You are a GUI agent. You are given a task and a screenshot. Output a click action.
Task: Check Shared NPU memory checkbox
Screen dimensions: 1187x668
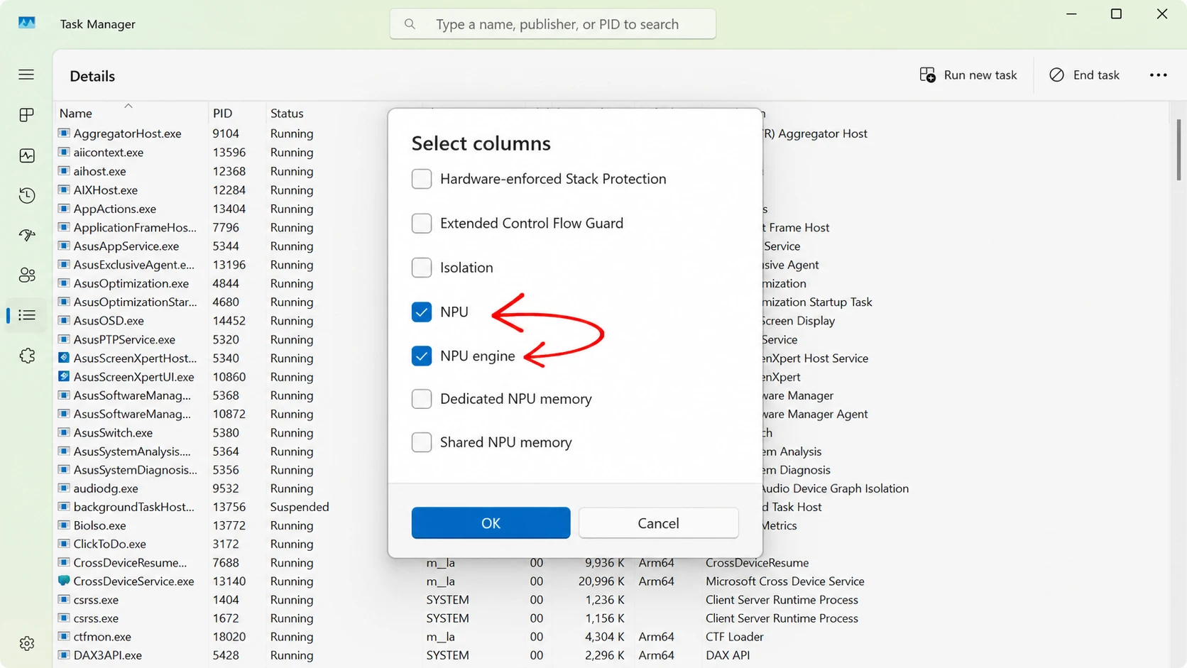point(422,442)
